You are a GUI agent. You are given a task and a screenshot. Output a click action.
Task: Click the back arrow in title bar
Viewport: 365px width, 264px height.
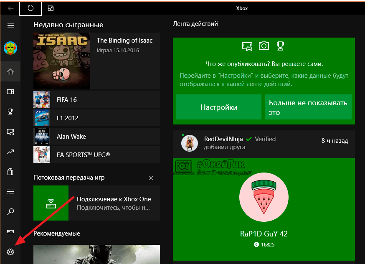[10, 8]
